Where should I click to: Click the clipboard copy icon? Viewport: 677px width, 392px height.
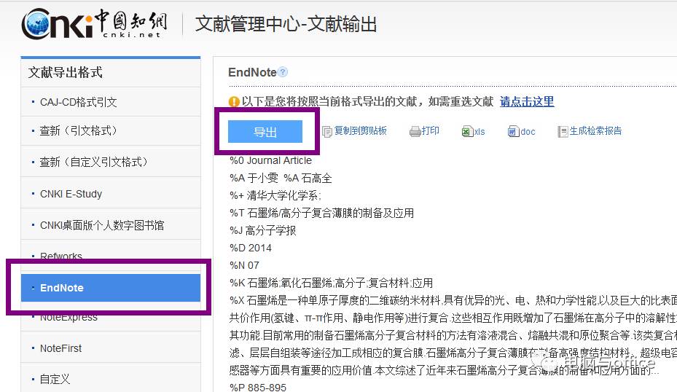click(x=327, y=131)
